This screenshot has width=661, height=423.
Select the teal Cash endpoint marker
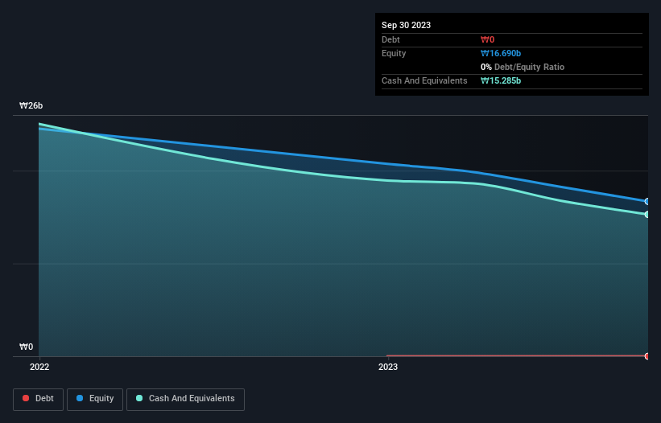647,214
